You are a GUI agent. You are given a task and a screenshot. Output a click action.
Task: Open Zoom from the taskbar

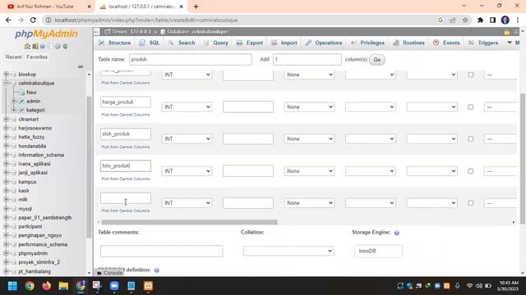click(x=114, y=286)
